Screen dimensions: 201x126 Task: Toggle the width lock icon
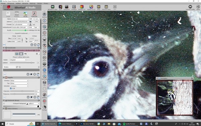(26, 38)
